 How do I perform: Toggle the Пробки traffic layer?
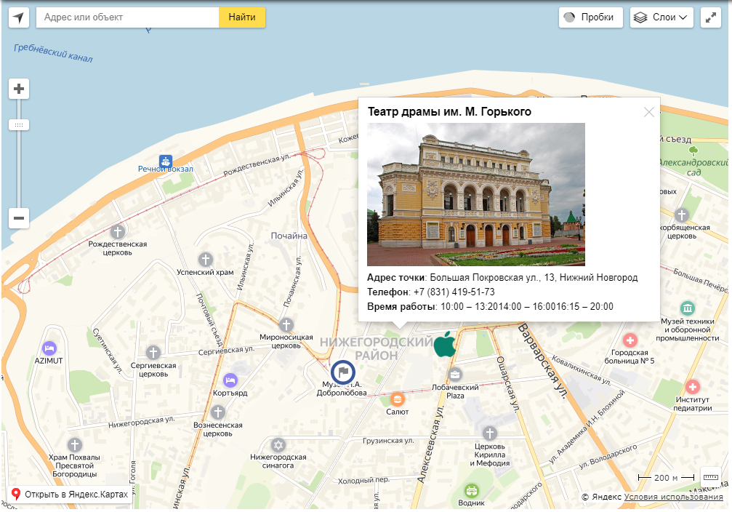tap(590, 17)
